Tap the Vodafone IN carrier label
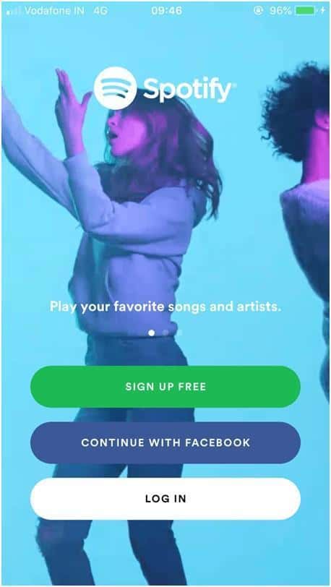This screenshot has width=331, height=587. [x=54, y=11]
